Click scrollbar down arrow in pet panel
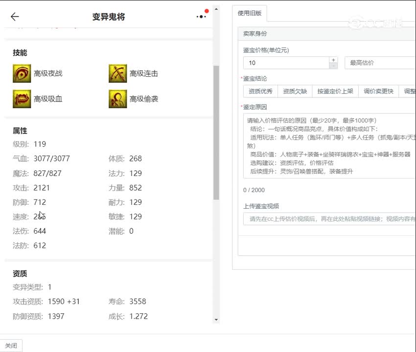The image size is (416, 352). click(x=216, y=320)
